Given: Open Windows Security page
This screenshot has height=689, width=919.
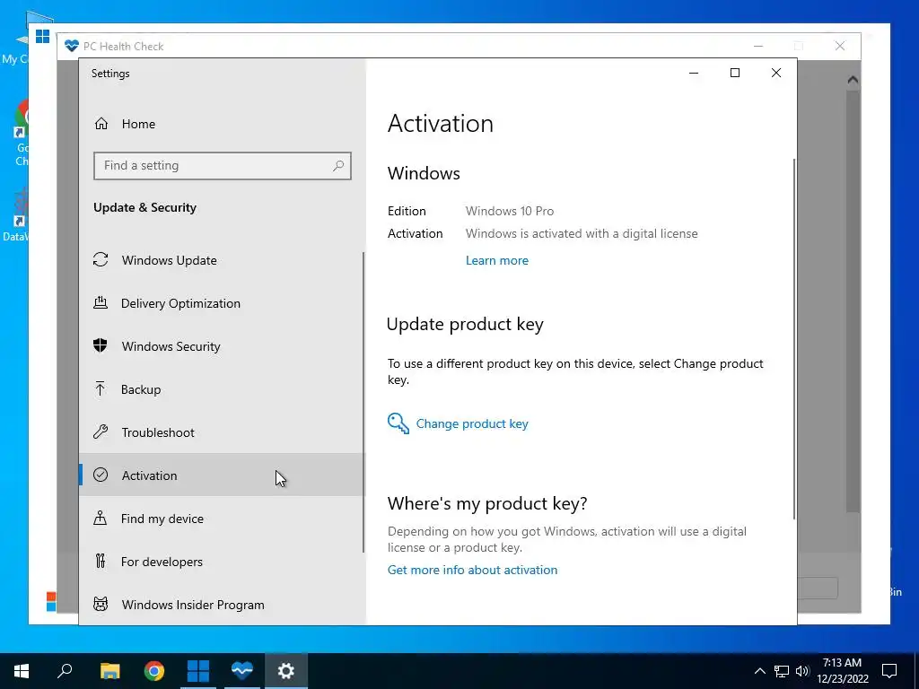Looking at the screenshot, I should (x=222, y=346).
